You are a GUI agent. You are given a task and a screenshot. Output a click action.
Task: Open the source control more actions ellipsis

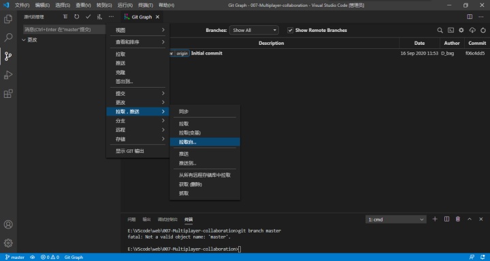pos(111,17)
